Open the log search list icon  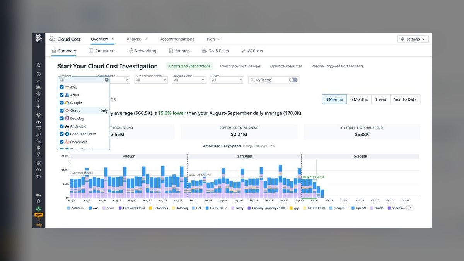pyautogui.click(x=39, y=176)
